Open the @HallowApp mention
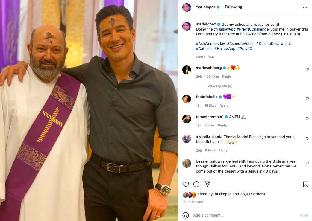Screen dimensions: 312x221 [224, 29]
